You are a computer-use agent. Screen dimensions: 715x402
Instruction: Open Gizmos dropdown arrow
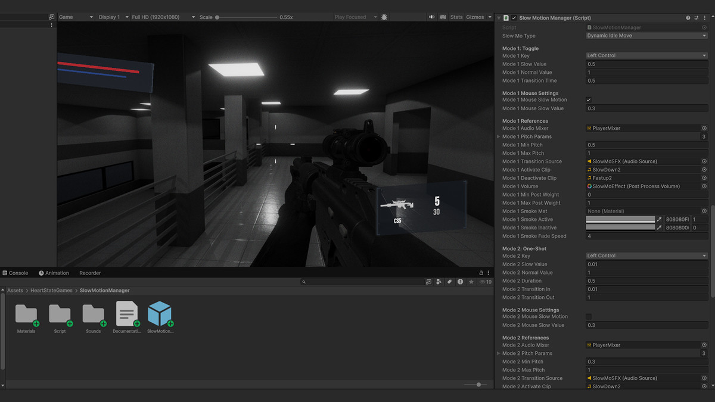point(490,17)
